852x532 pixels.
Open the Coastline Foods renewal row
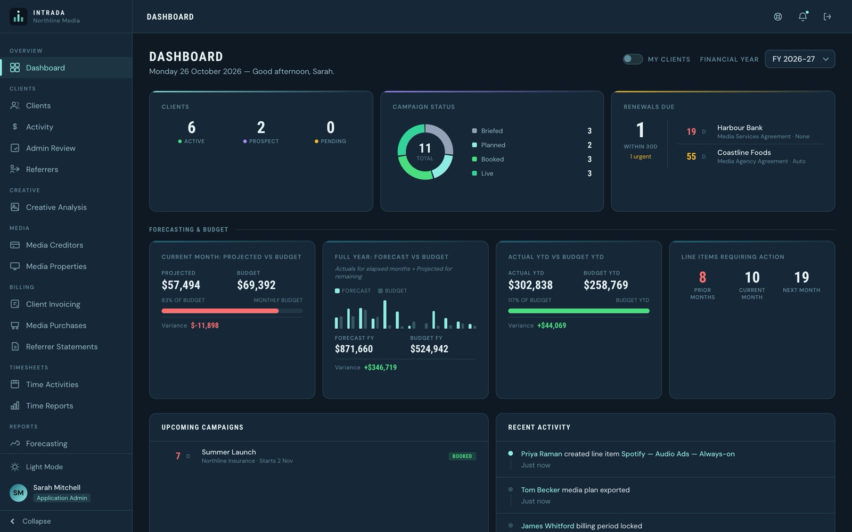tap(750, 156)
